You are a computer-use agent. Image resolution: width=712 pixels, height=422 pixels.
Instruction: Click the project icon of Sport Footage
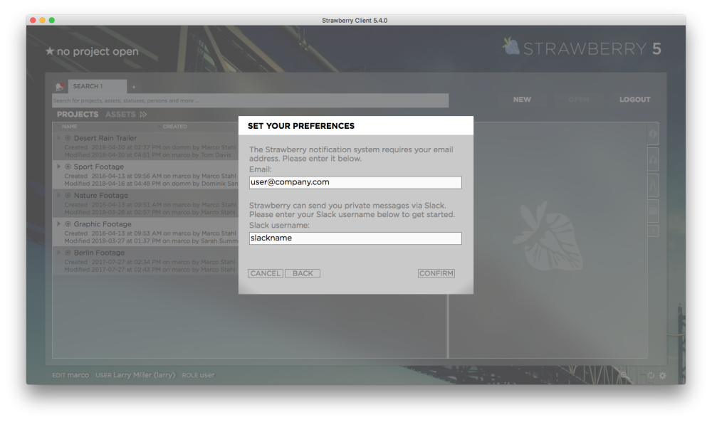(68, 167)
